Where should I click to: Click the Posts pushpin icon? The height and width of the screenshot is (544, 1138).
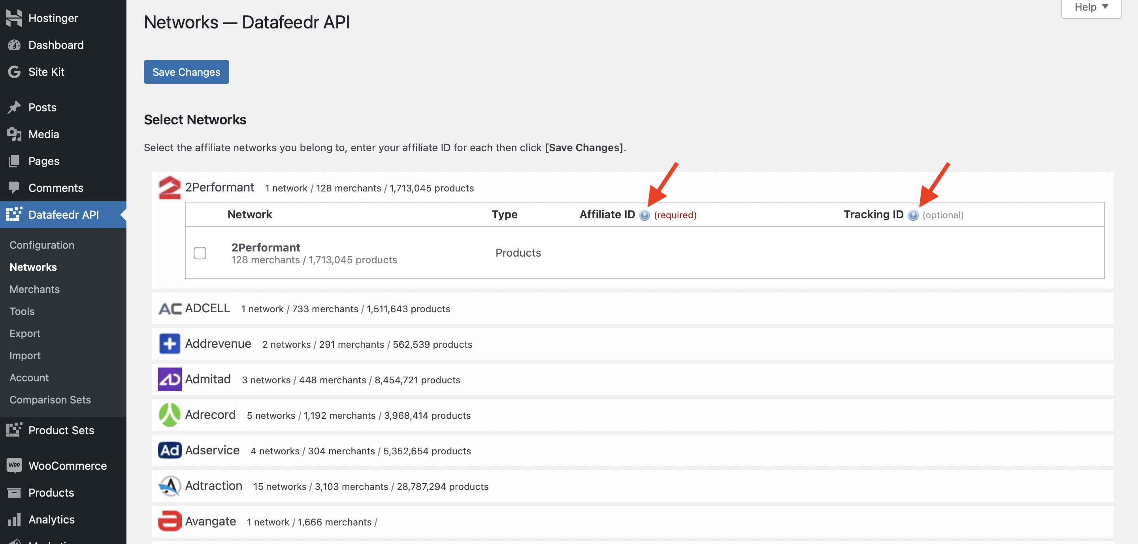coord(14,107)
